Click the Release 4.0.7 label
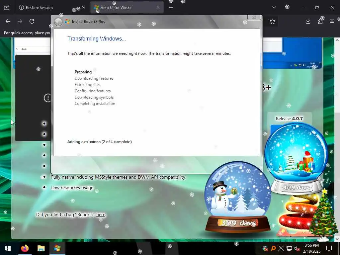 pyautogui.click(x=289, y=119)
